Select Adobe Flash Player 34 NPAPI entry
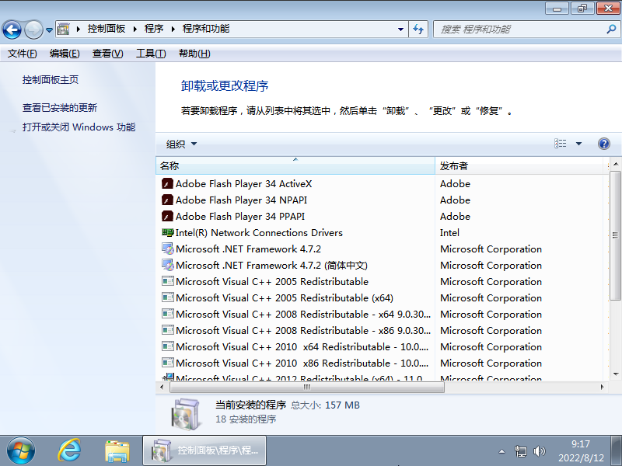This screenshot has width=622, height=466. 241,200
